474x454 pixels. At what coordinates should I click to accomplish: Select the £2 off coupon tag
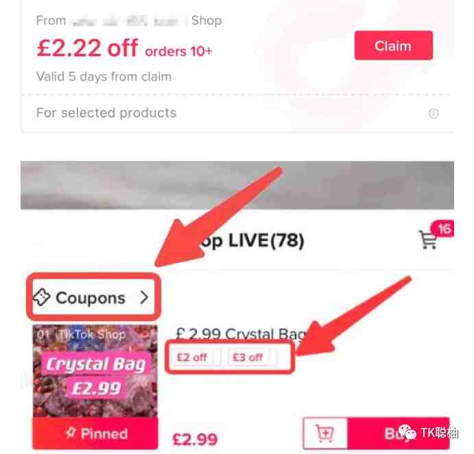point(191,357)
